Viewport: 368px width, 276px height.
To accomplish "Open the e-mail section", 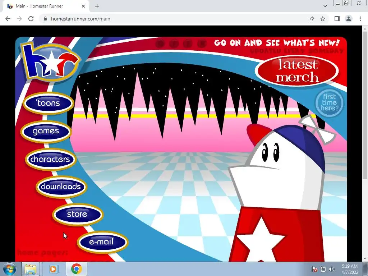I will [x=102, y=242].
